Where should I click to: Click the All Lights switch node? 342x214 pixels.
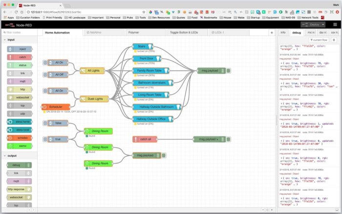click(92, 71)
